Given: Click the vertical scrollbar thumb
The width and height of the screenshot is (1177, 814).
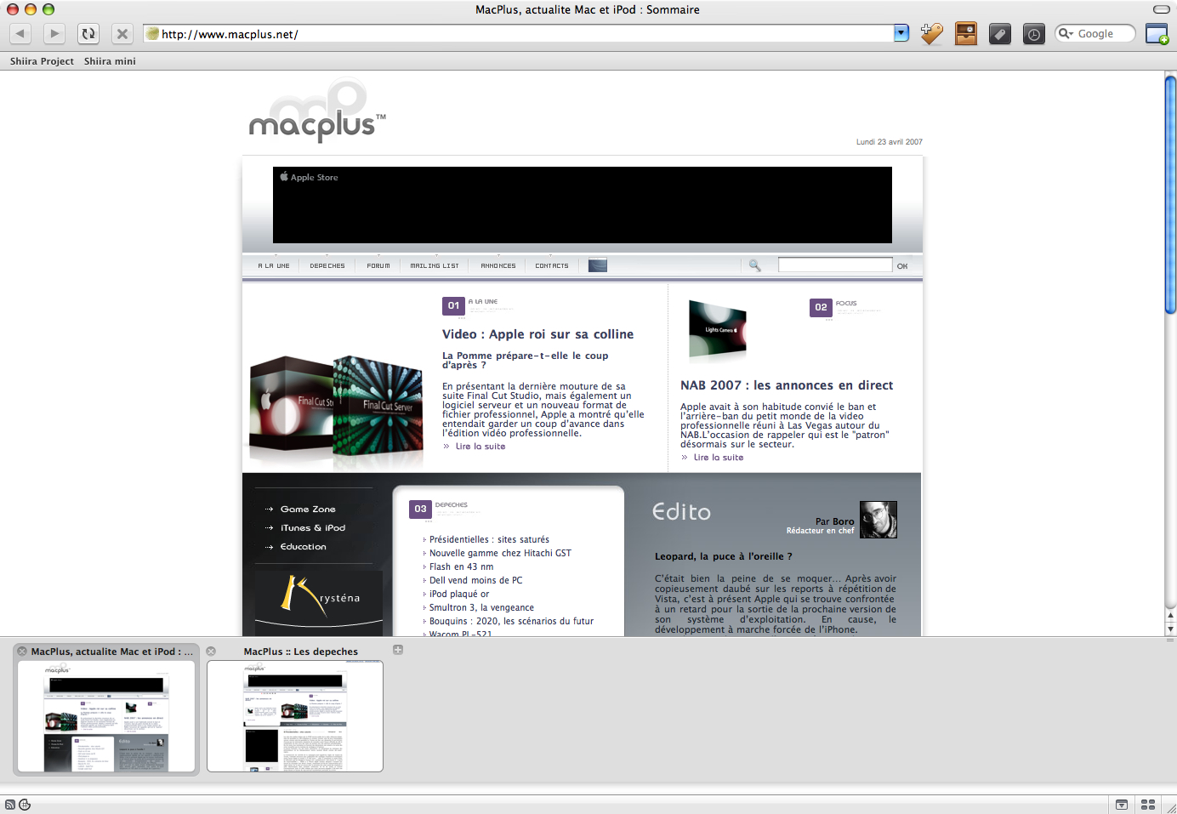Looking at the screenshot, I should [1170, 195].
